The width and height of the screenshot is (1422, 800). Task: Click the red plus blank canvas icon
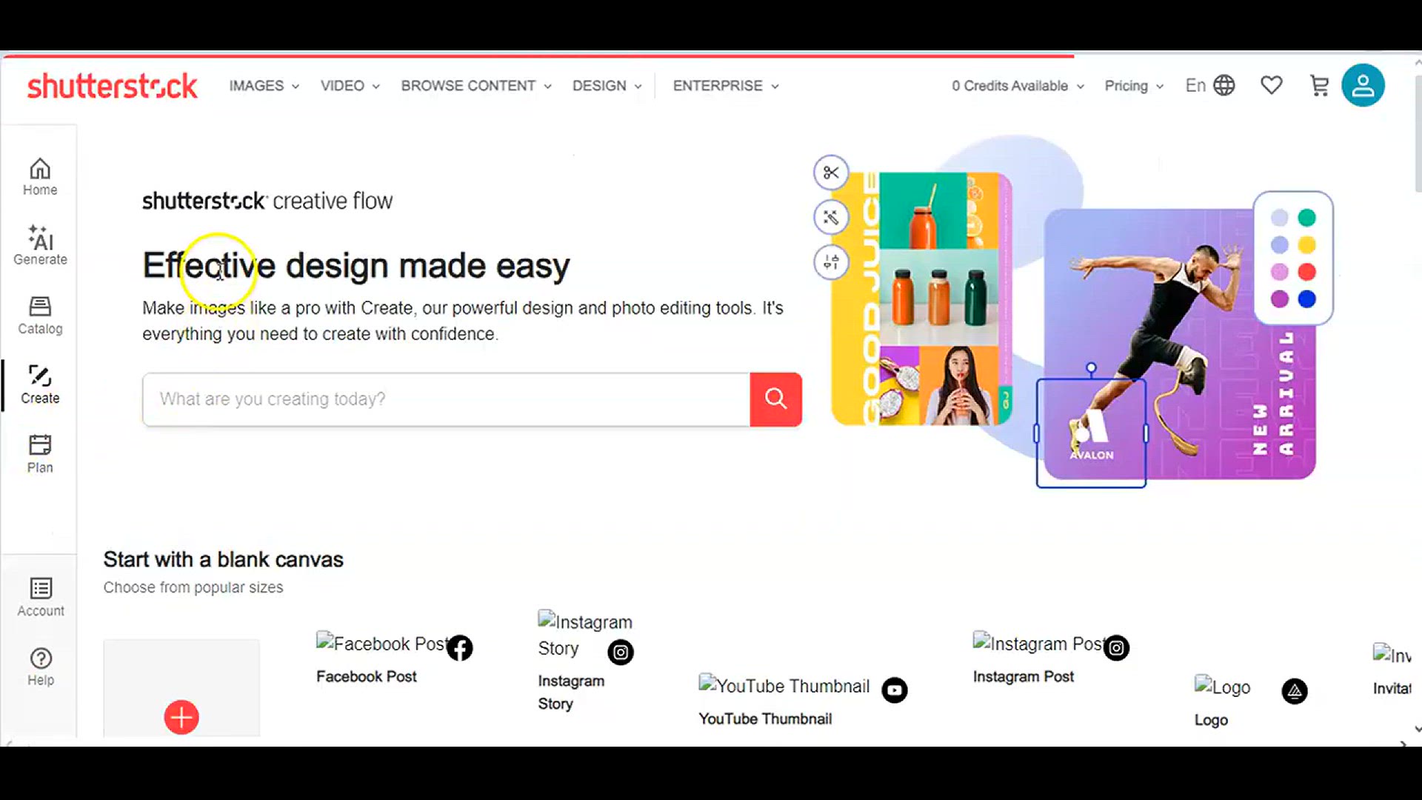coord(181,717)
